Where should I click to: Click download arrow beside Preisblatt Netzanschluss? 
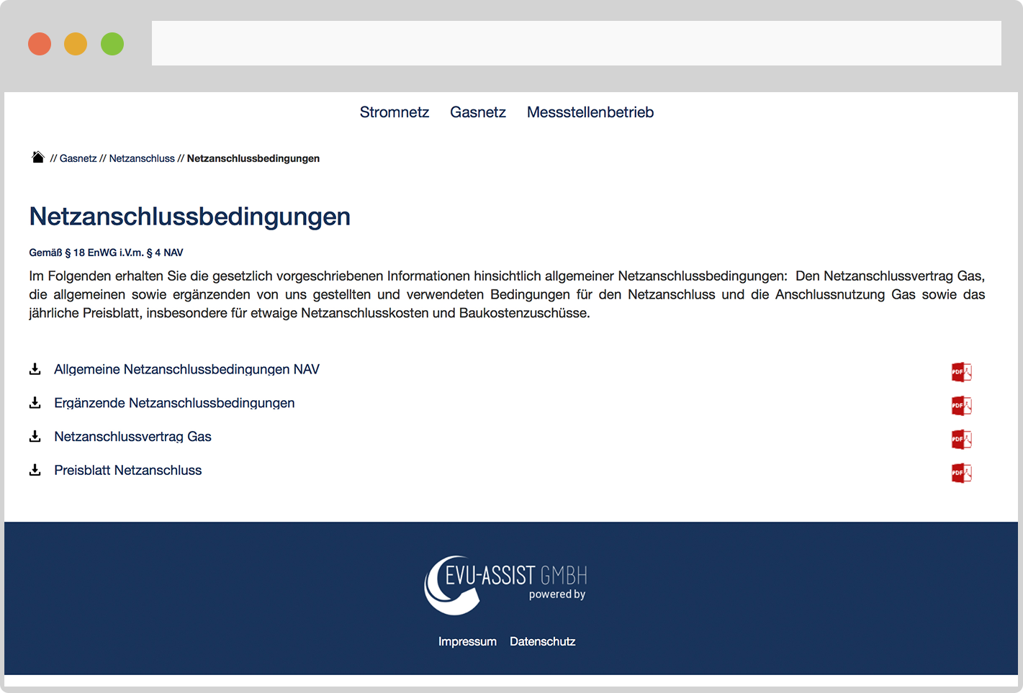35,471
